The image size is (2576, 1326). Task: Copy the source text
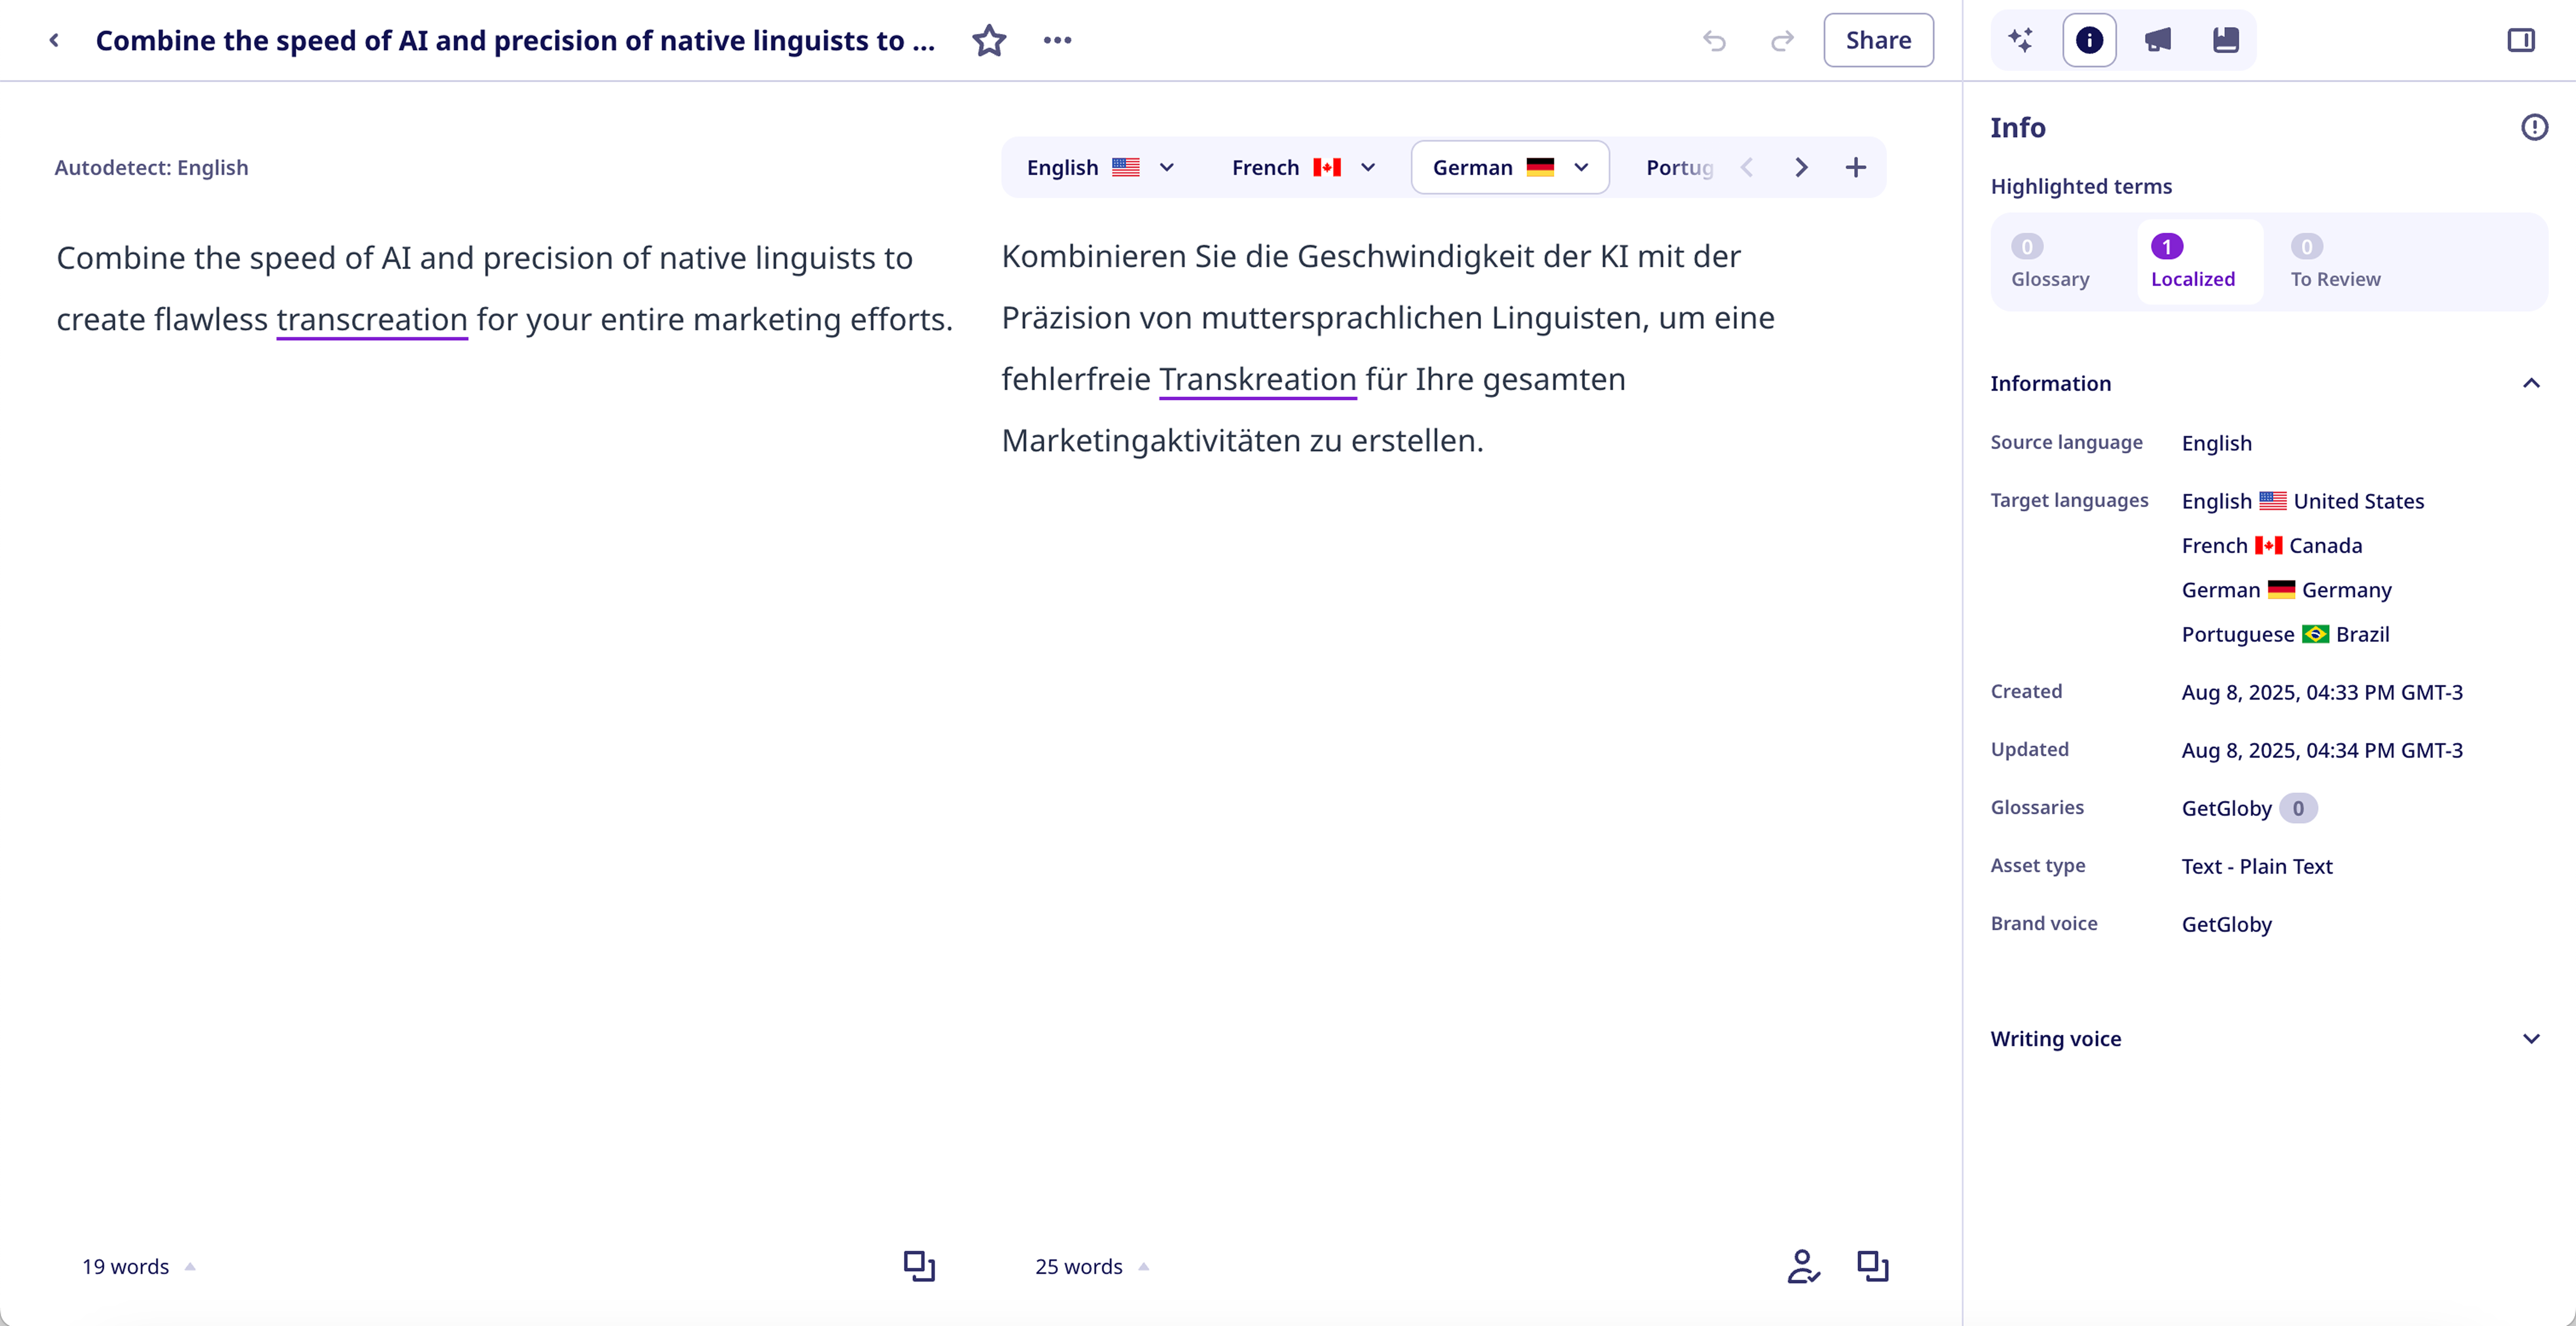click(x=919, y=1265)
